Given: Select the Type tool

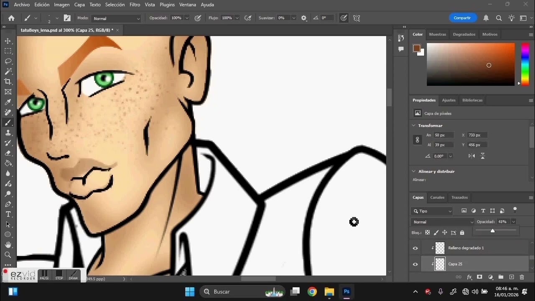Looking at the screenshot, I should tap(8, 214).
